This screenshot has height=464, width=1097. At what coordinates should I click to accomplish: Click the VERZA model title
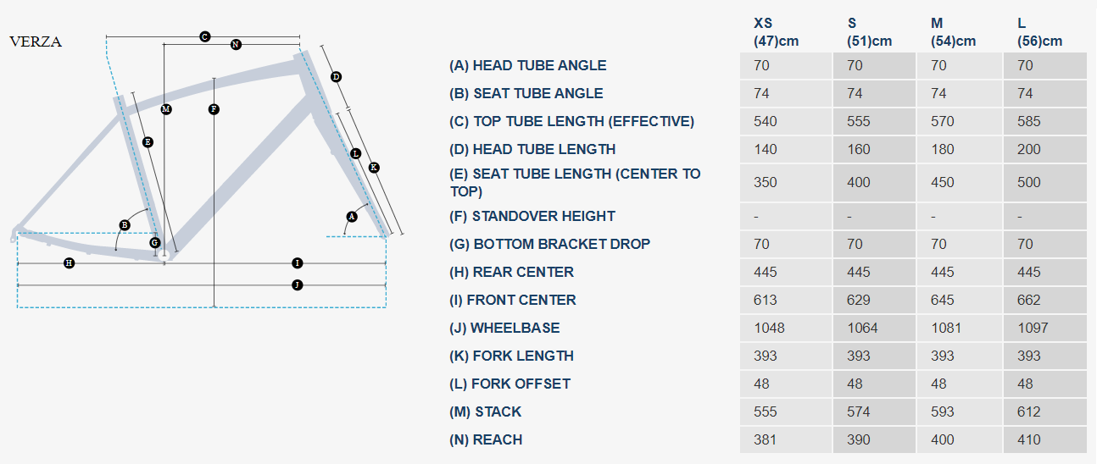click(36, 41)
